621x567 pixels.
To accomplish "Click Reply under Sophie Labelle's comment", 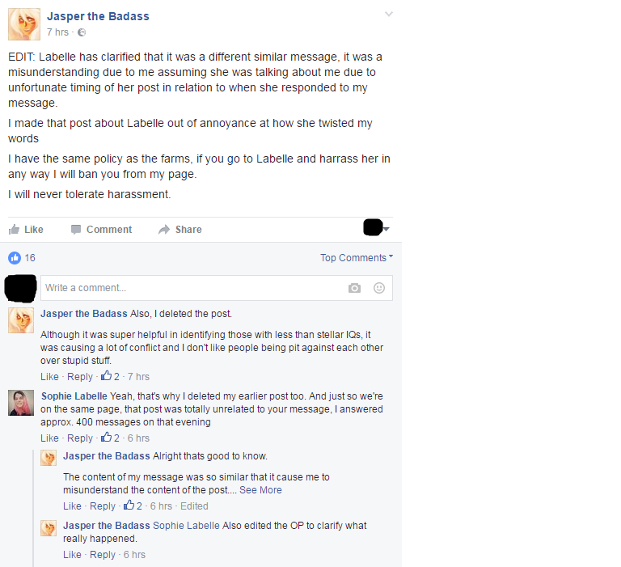I will coord(80,438).
